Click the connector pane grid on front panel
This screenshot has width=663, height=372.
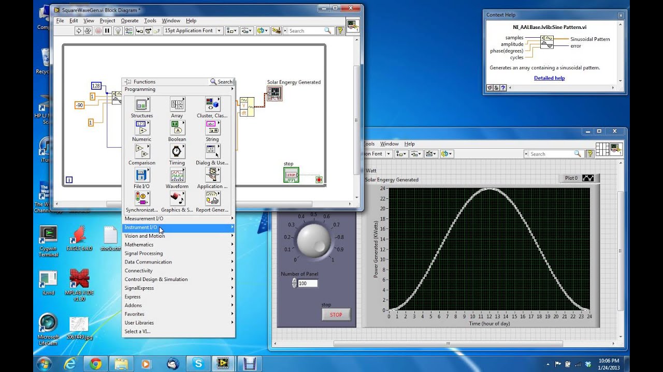(602, 149)
